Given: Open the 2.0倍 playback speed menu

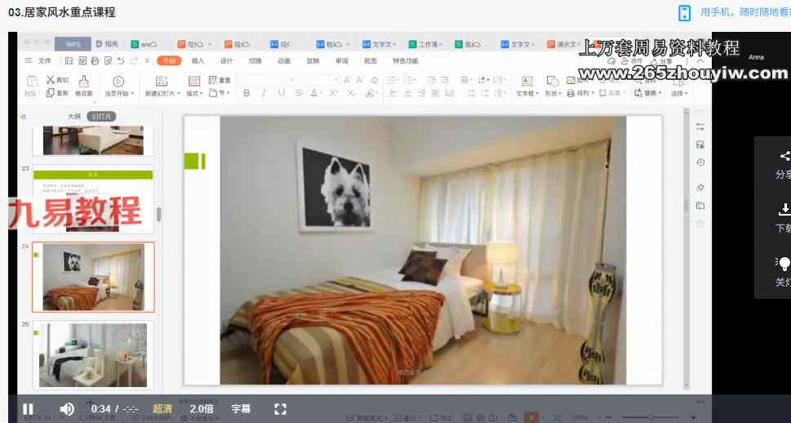Looking at the screenshot, I should pyautogui.click(x=202, y=409).
